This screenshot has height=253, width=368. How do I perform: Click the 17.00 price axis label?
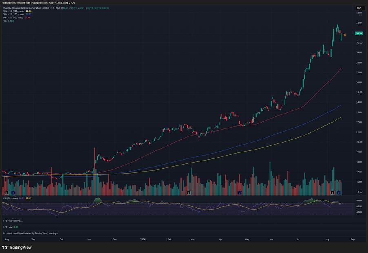[x=359, y=172]
